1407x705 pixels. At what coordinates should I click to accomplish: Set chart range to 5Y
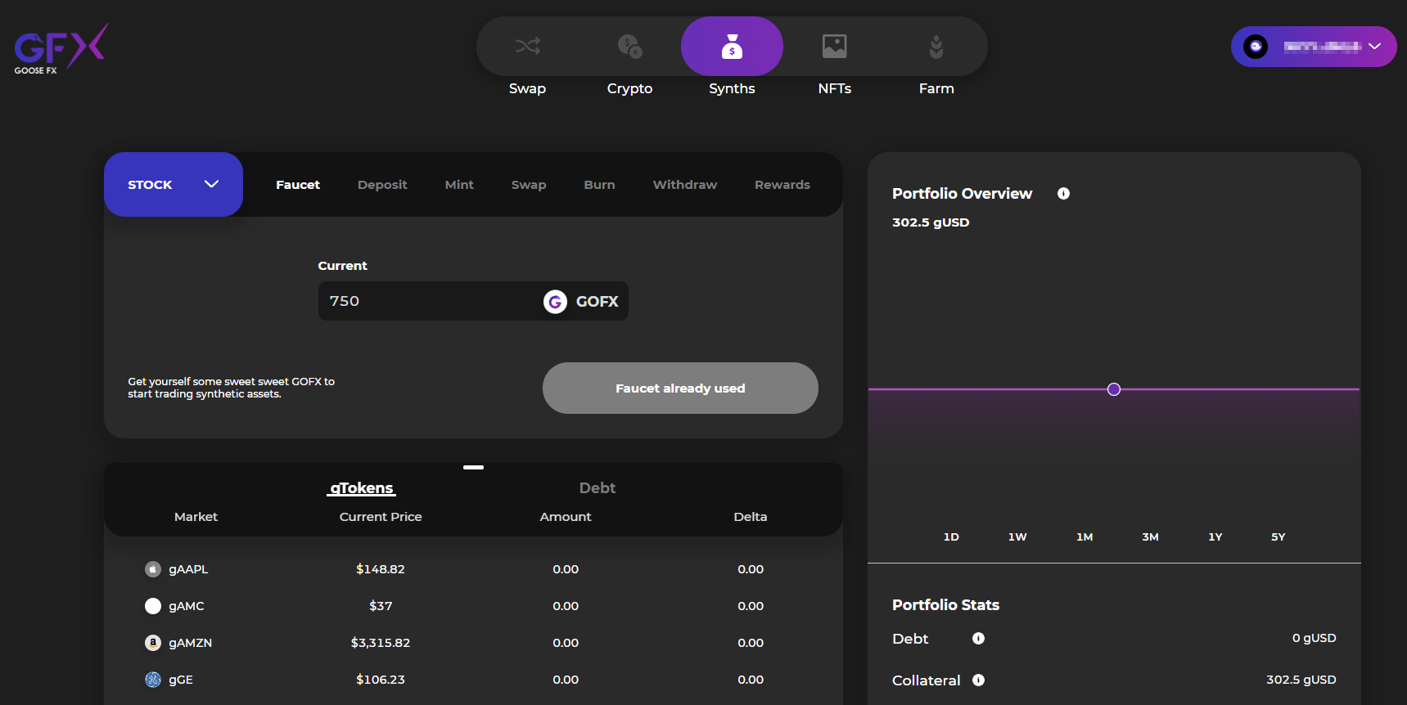(1278, 537)
